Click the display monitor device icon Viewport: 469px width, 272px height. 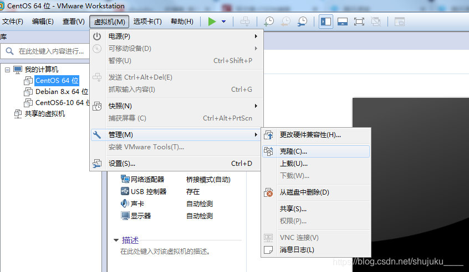click(x=125, y=216)
